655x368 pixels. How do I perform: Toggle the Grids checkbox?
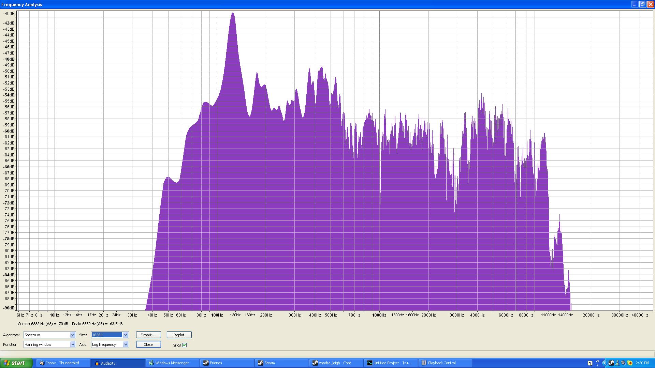(184, 345)
